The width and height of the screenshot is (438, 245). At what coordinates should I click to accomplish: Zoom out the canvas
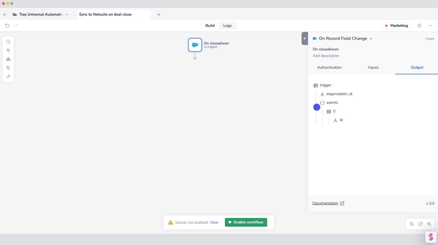pos(412,224)
